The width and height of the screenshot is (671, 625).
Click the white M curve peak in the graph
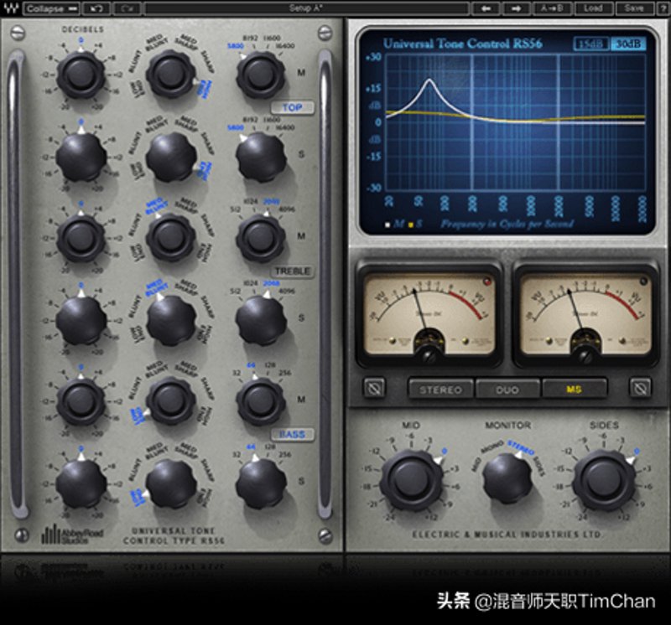[x=429, y=80]
